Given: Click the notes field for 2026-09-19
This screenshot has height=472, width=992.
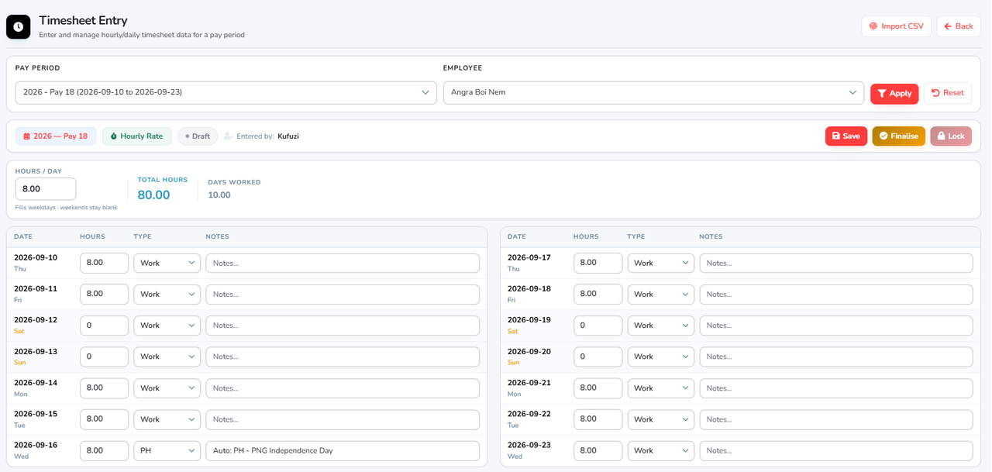Looking at the screenshot, I should (836, 326).
